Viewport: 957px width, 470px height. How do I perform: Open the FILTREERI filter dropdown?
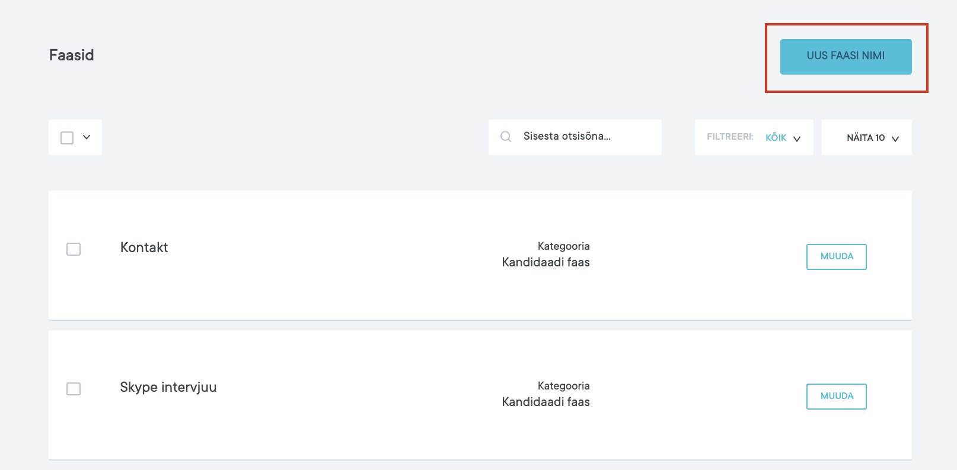coord(754,137)
